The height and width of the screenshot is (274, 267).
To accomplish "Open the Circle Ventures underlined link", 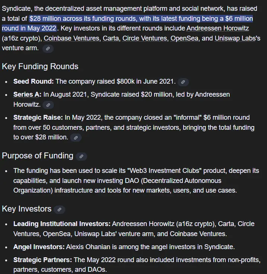I will (x=144, y=38).
